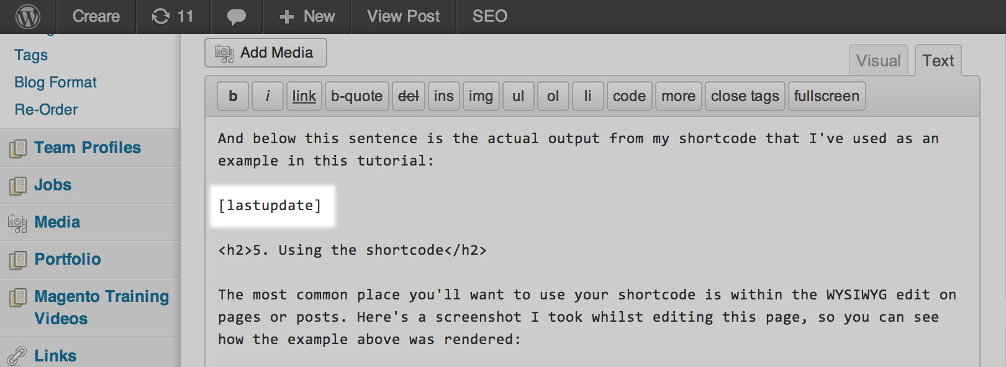Click the WordPress logo icon
Viewport: 1006px width, 367px height.
[x=28, y=17]
